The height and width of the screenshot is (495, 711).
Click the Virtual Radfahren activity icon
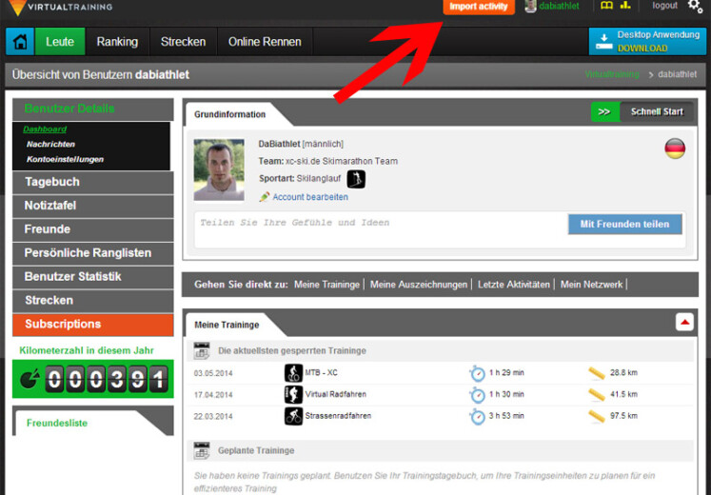(293, 394)
